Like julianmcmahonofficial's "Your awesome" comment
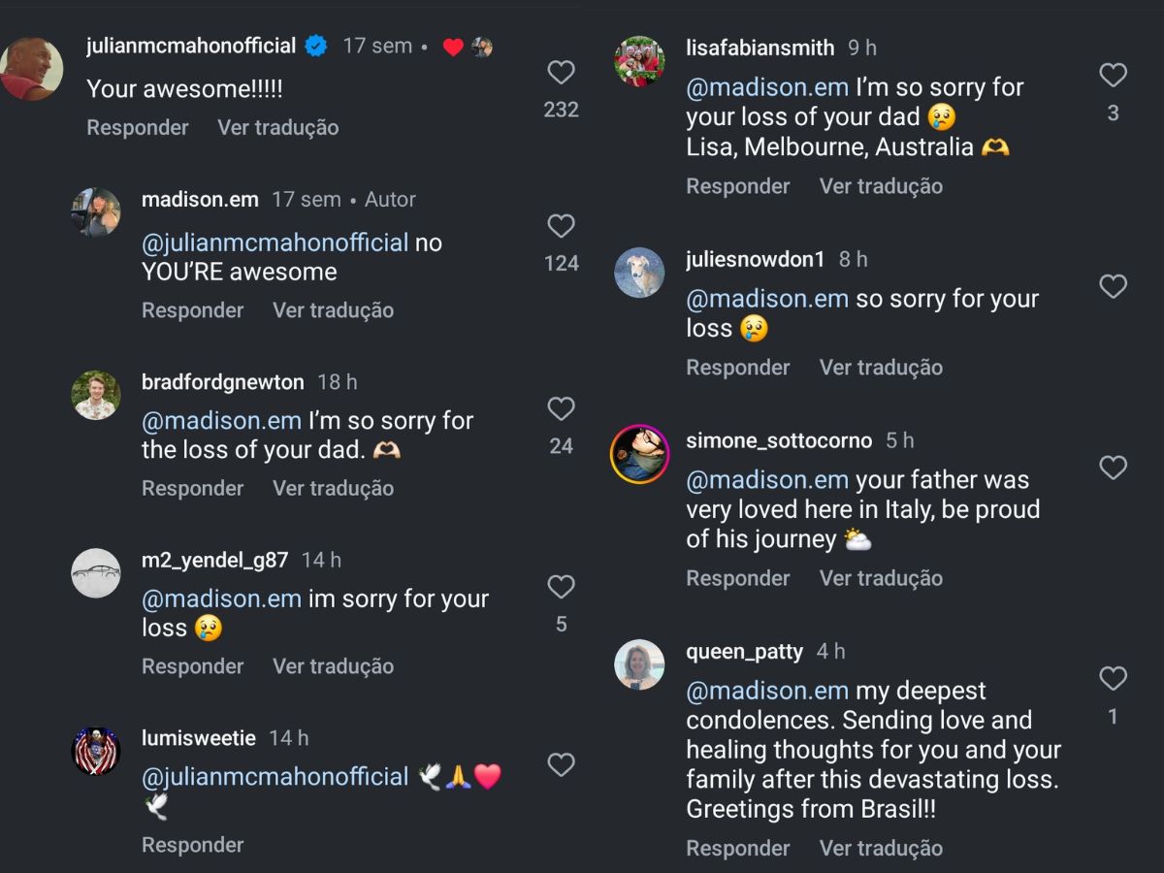The height and width of the screenshot is (873, 1164). pyautogui.click(x=561, y=73)
